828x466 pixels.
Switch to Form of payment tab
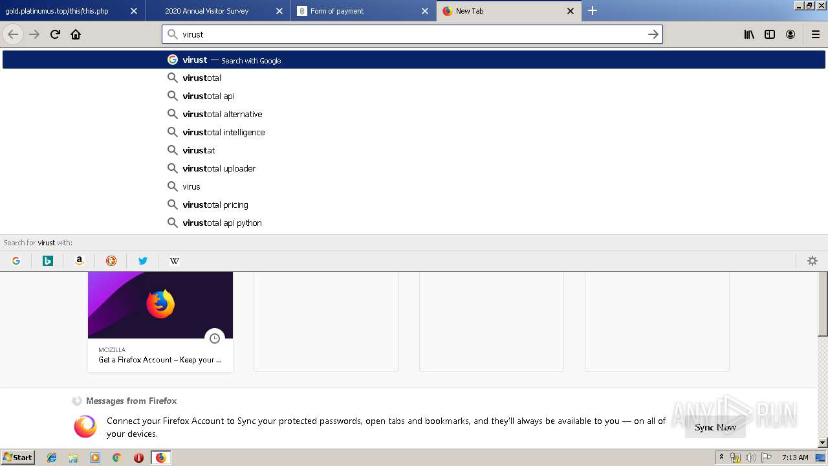pos(364,11)
